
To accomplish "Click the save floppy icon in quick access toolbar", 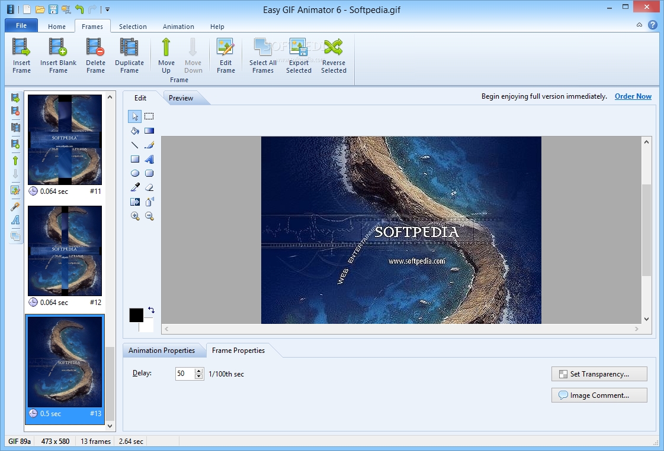I will point(53,9).
